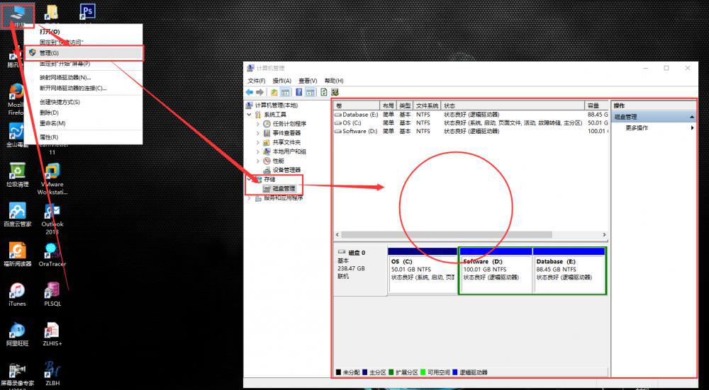Screen dimensions: 709x390
Task: Select the Database (E:) partition block
Action: tap(569, 270)
